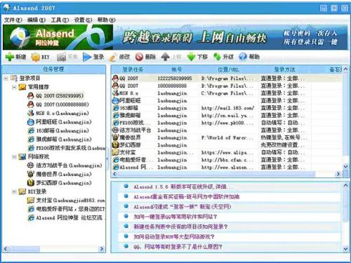Open the 文件(F) menu
351x263 pixels.
[13, 20]
